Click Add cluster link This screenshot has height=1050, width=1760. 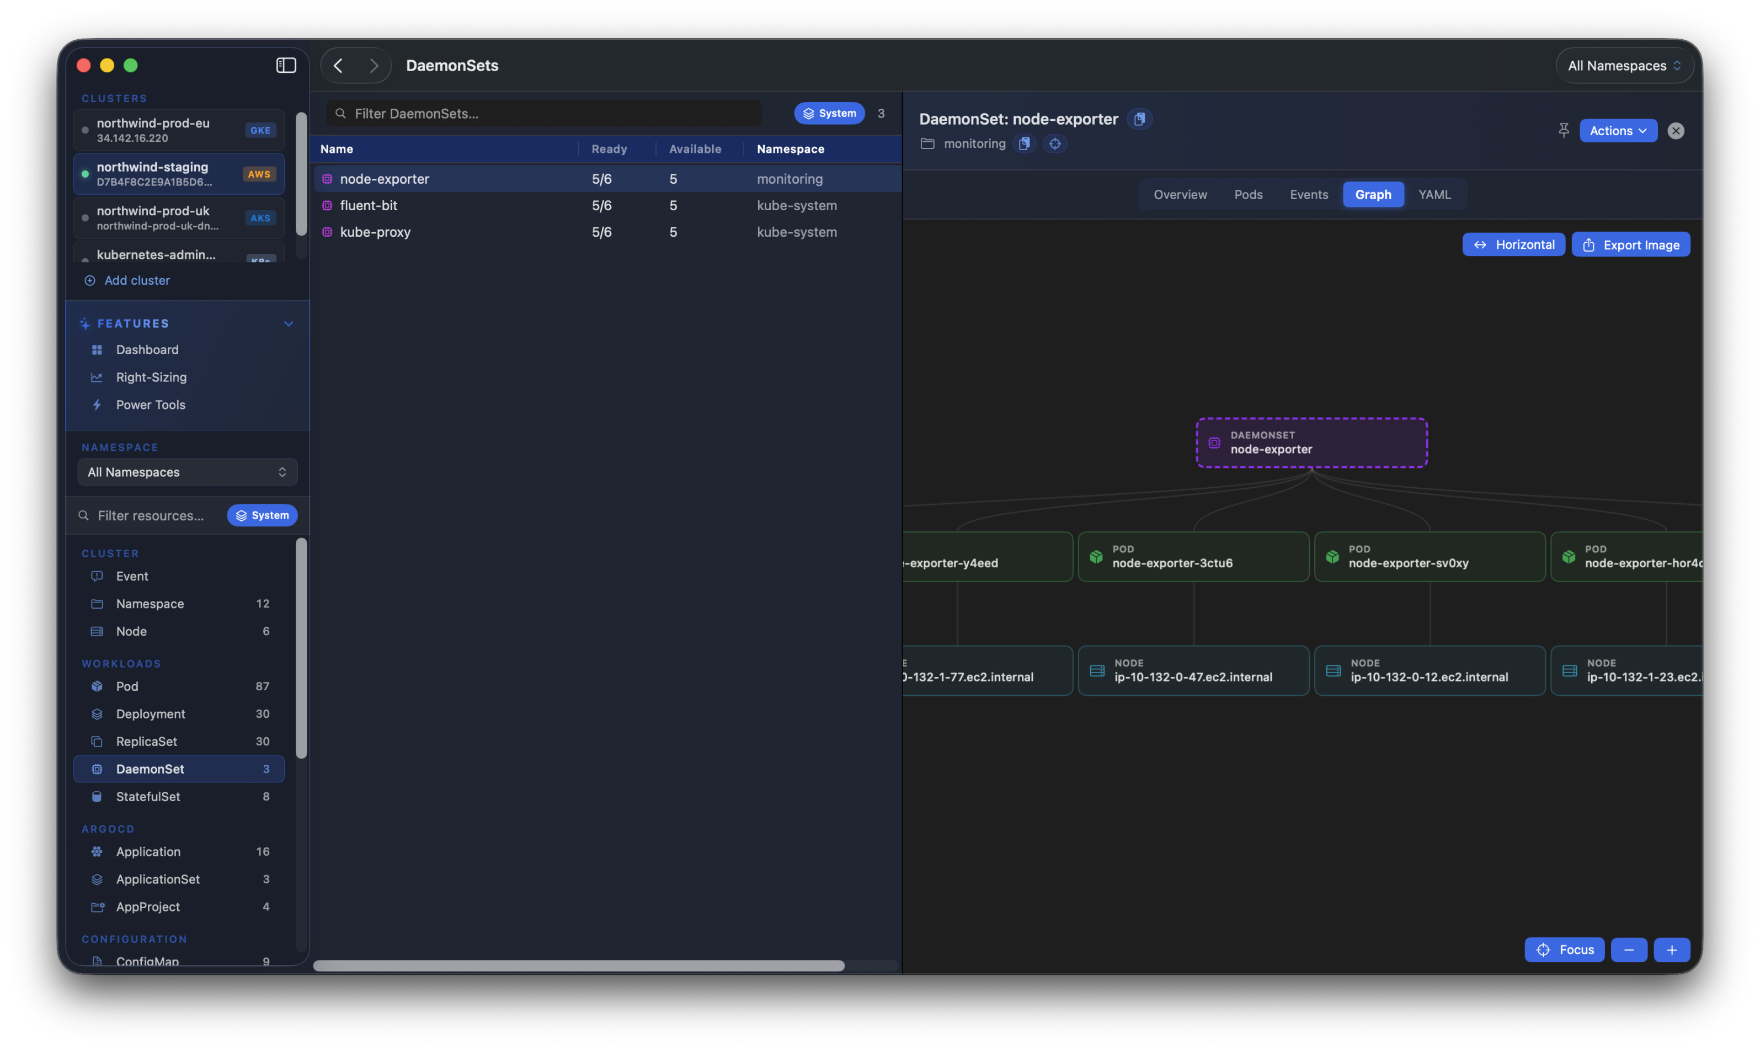127,280
